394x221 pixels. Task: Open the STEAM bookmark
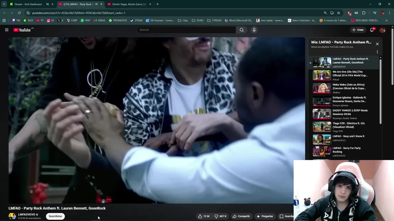(136, 21)
